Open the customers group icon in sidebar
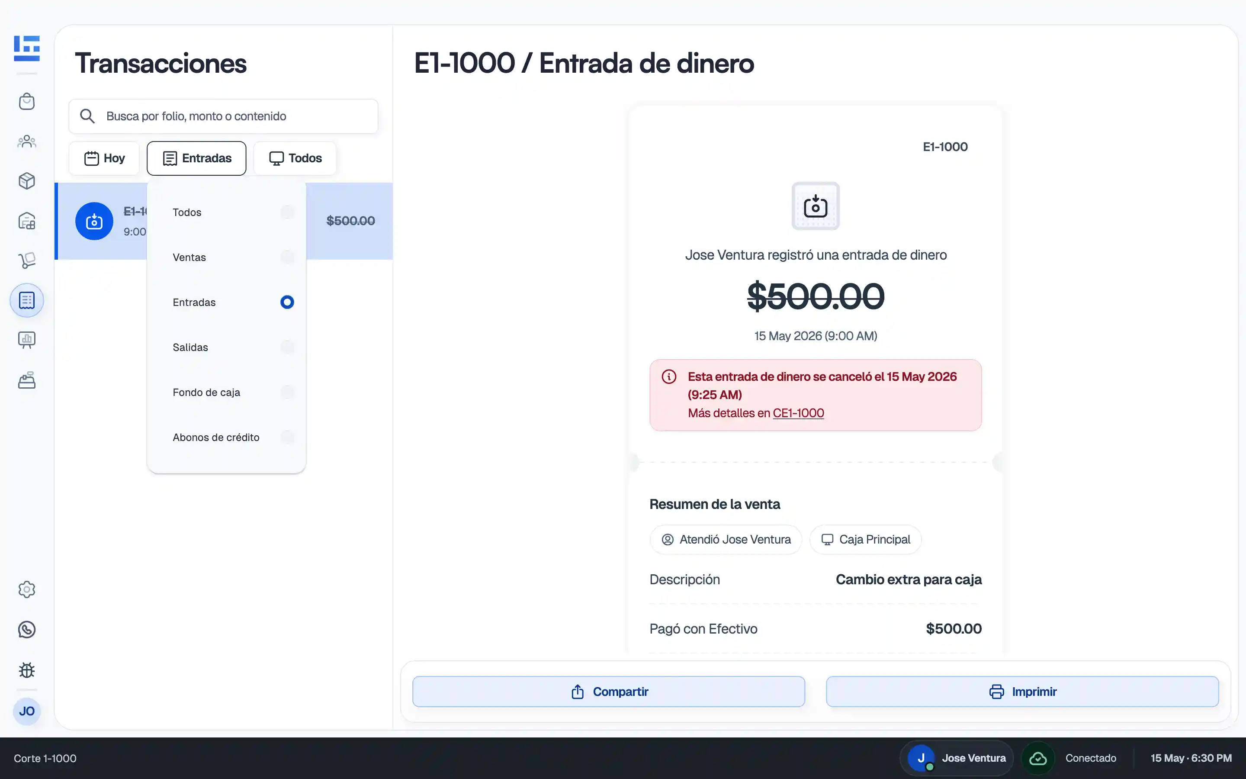The width and height of the screenshot is (1246, 779). [27, 141]
